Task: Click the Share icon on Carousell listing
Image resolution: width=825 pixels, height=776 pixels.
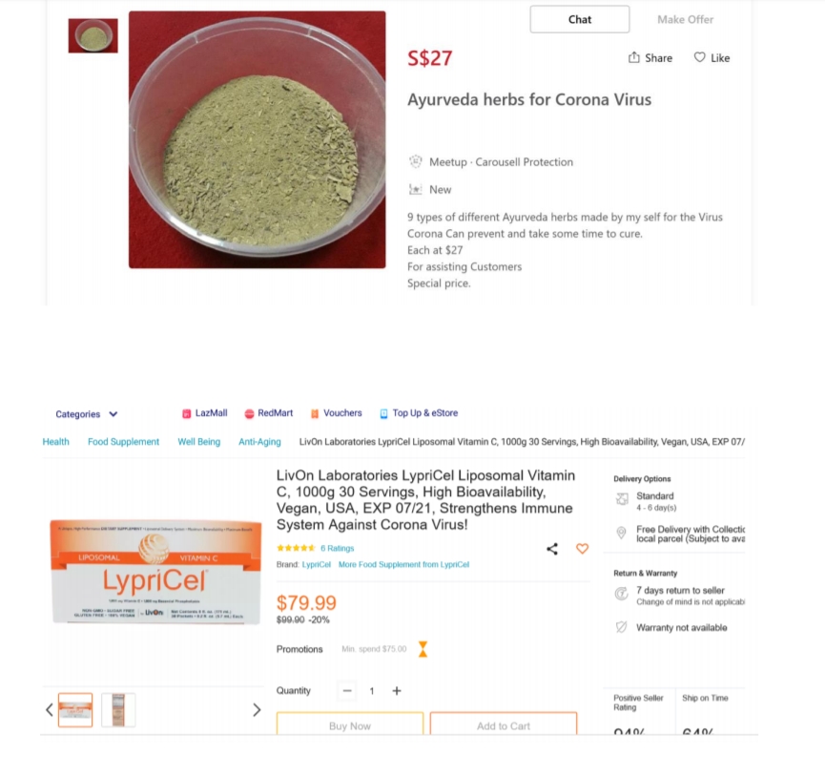Action: point(634,57)
